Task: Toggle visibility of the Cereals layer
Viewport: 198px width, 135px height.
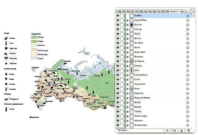Action: click(x=118, y=66)
